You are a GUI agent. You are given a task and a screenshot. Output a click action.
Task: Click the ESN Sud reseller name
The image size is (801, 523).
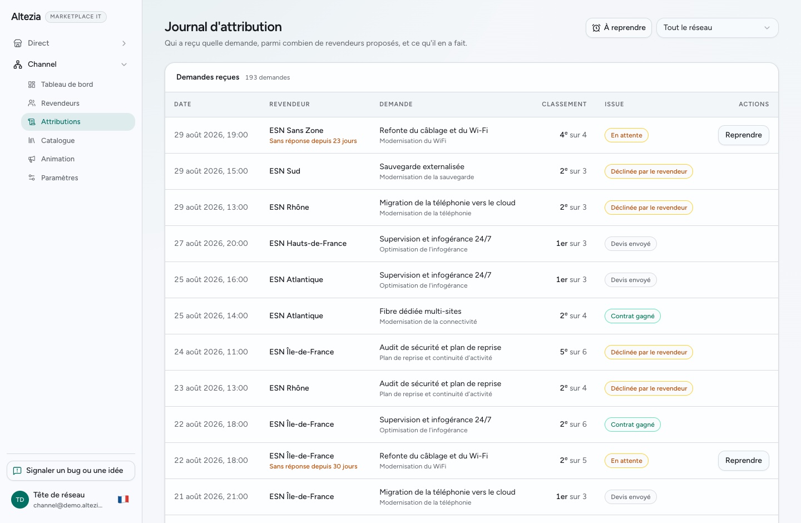click(285, 171)
